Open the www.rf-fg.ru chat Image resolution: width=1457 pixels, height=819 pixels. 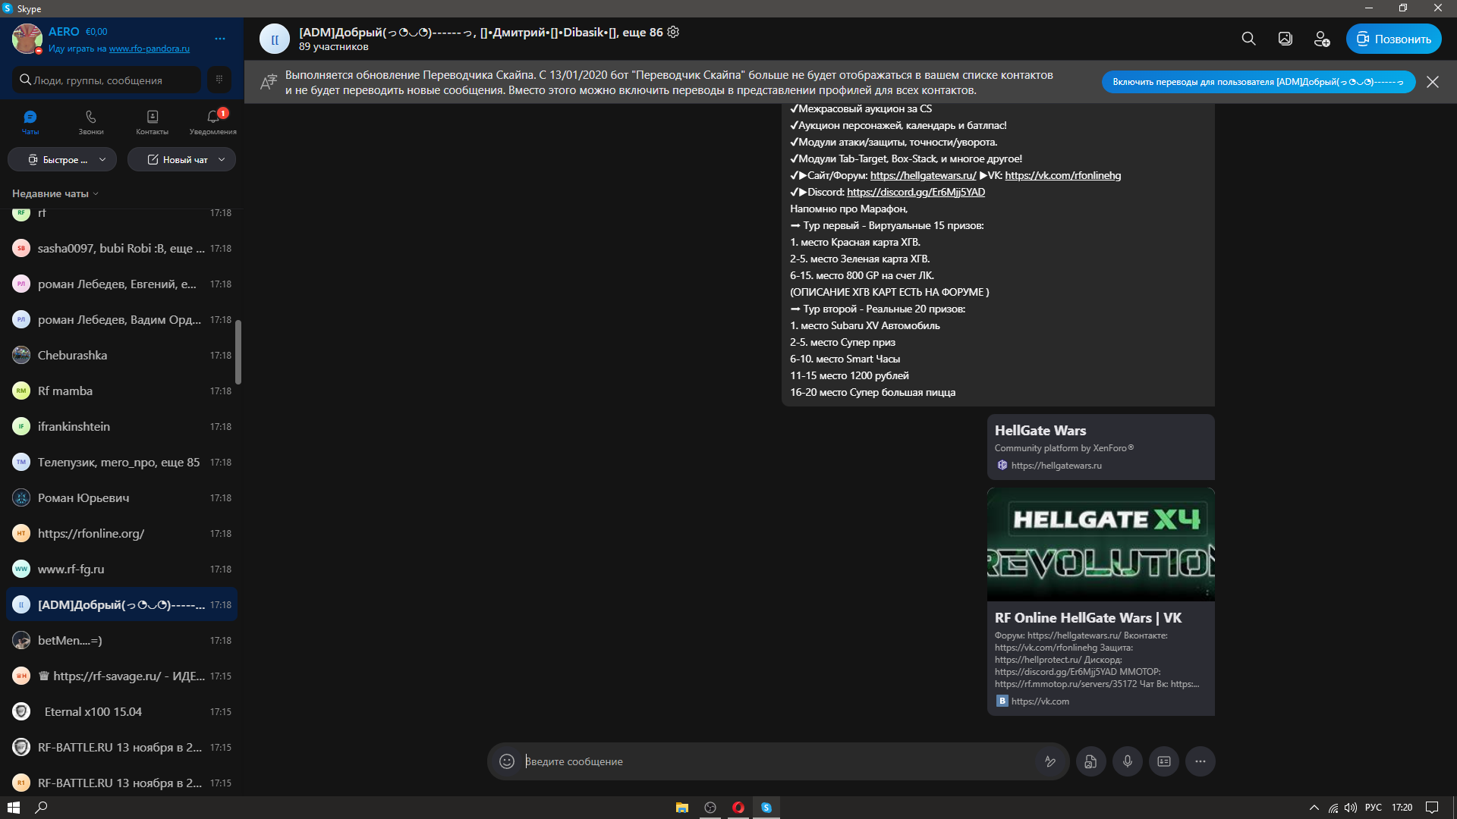tap(121, 569)
